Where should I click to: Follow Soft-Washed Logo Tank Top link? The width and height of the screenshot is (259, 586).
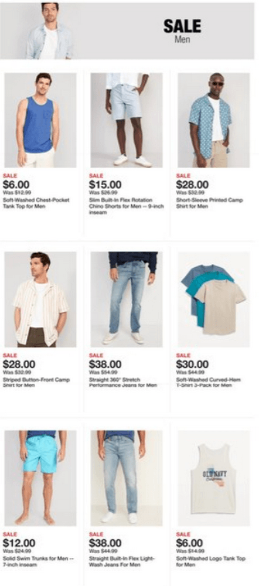pyautogui.click(x=211, y=561)
